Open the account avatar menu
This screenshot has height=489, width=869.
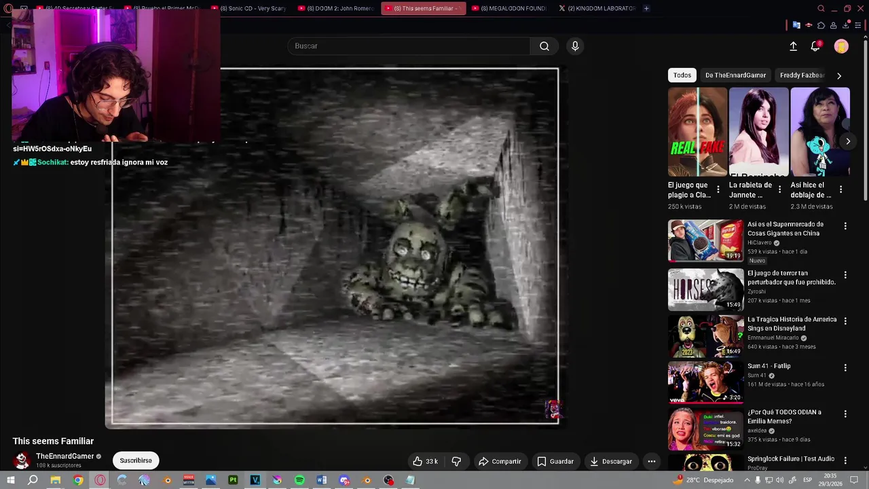[841, 46]
